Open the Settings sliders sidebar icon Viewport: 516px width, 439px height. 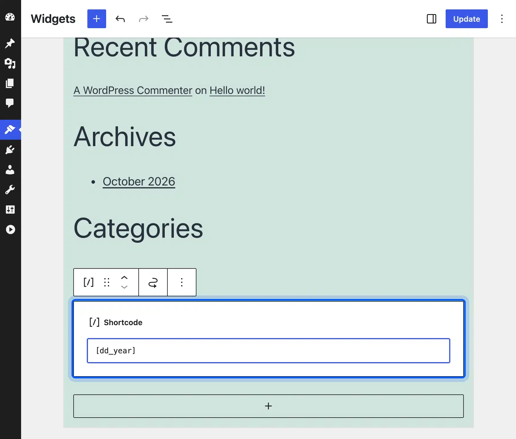pos(10,210)
